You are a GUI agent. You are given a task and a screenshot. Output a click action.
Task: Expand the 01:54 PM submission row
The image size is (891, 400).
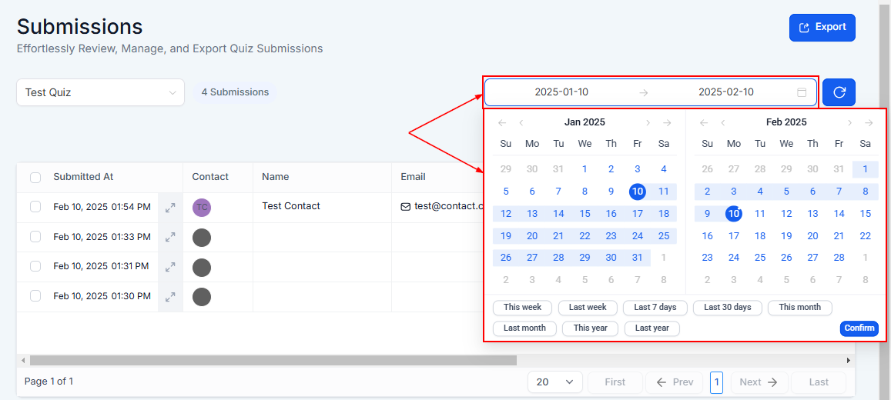170,208
